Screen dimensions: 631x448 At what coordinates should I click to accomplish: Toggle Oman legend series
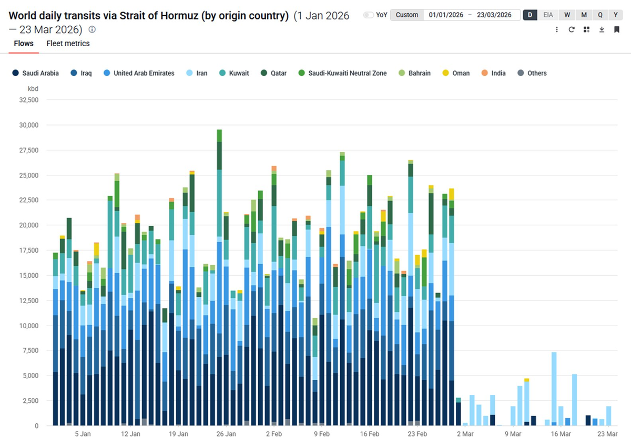[x=456, y=73]
